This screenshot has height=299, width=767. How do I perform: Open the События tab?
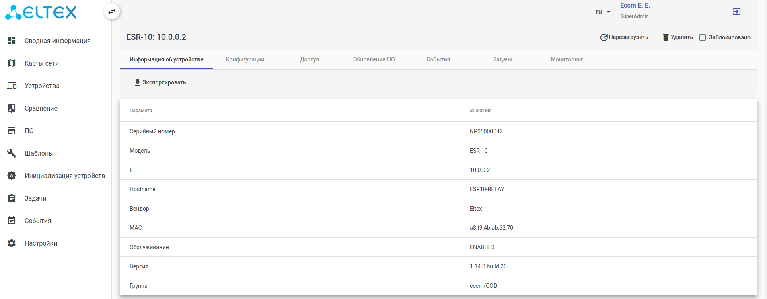438,59
